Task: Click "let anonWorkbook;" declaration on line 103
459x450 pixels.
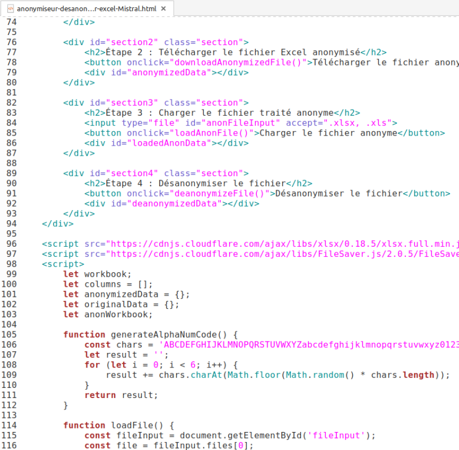Action: click(x=108, y=314)
